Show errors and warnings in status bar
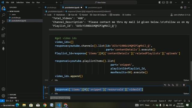This screenshot has height=108, width=192. coord(10,101)
